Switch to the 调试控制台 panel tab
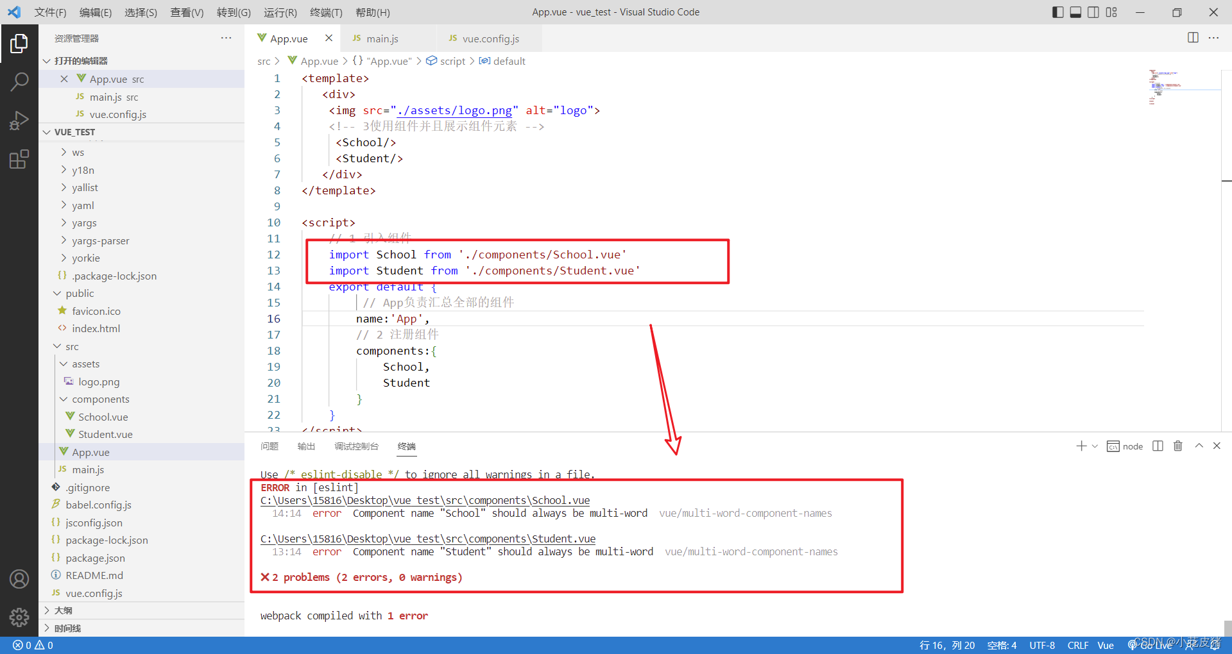The height and width of the screenshot is (654, 1232). click(x=356, y=446)
